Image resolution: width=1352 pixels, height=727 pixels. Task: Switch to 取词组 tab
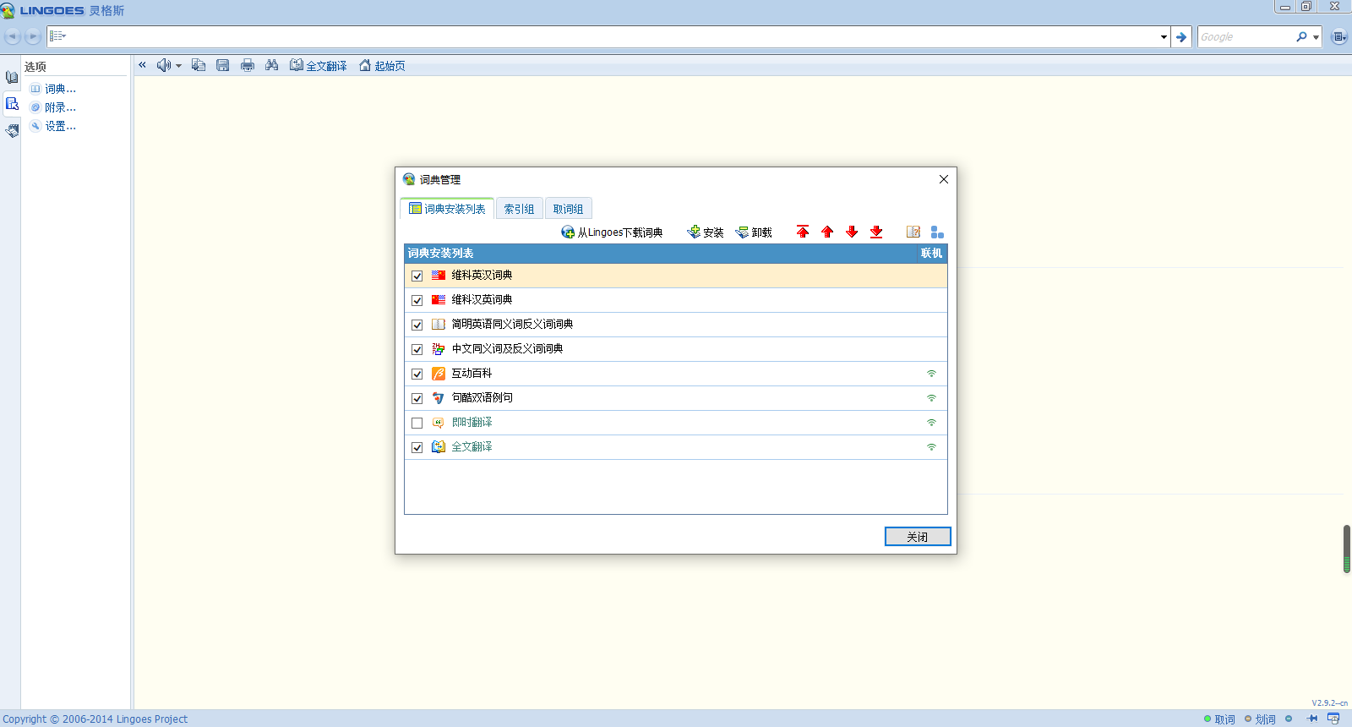tap(568, 209)
